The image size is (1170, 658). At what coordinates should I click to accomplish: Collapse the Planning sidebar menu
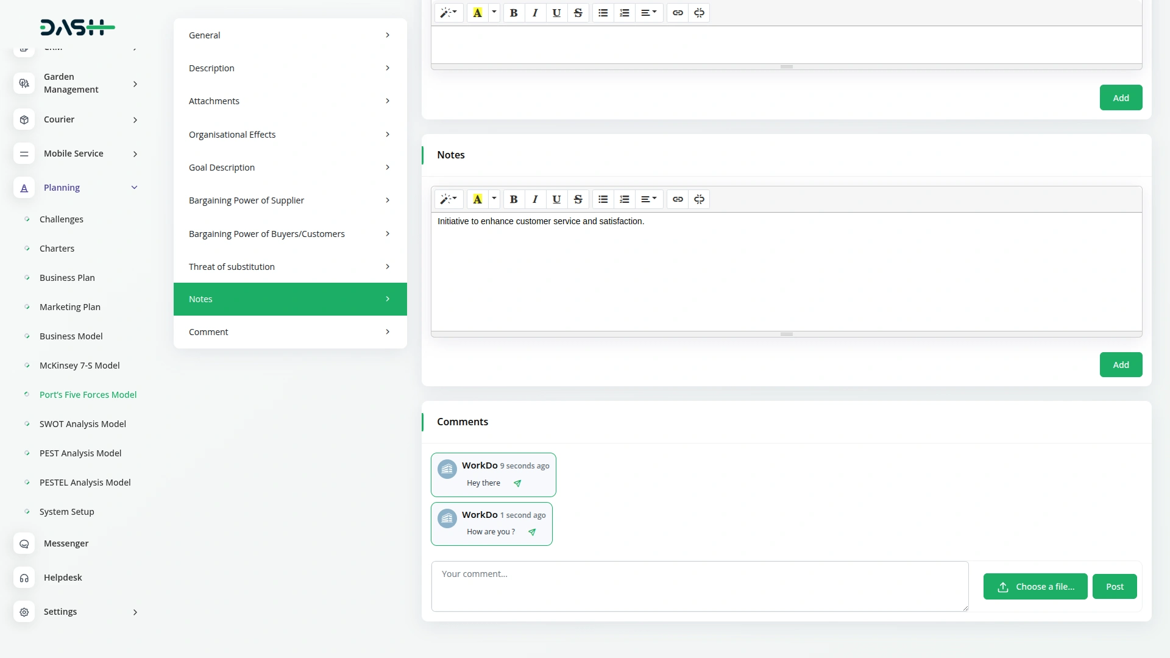click(x=135, y=188)
